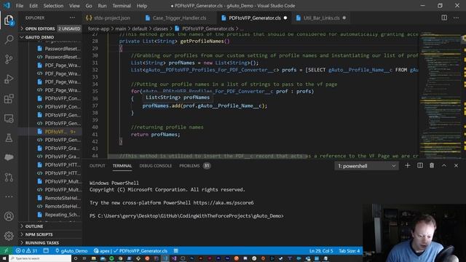466x262 pixels.
Task: Open the Selection menu
Action: (53, 6)
